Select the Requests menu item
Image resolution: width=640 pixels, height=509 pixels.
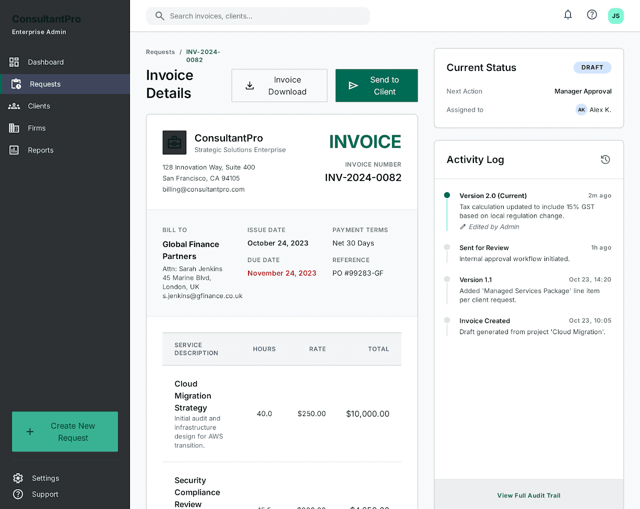65,84
